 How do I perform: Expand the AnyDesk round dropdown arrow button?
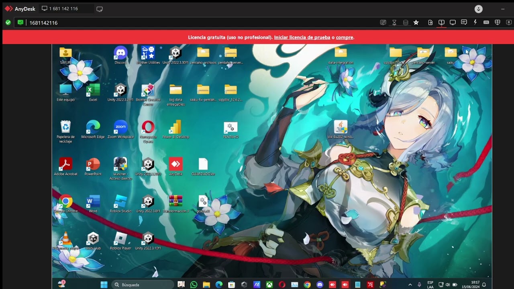[x=478, y=9]
